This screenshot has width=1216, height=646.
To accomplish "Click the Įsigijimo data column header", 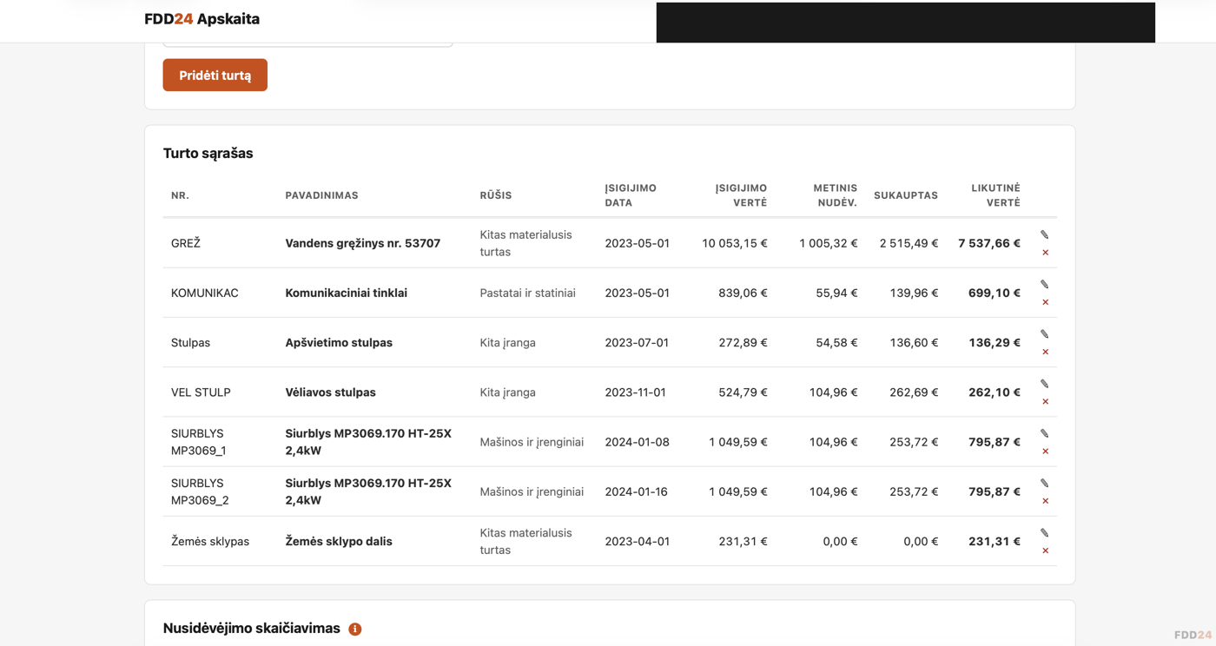I will pyautogui.click(x=631, y=195).
